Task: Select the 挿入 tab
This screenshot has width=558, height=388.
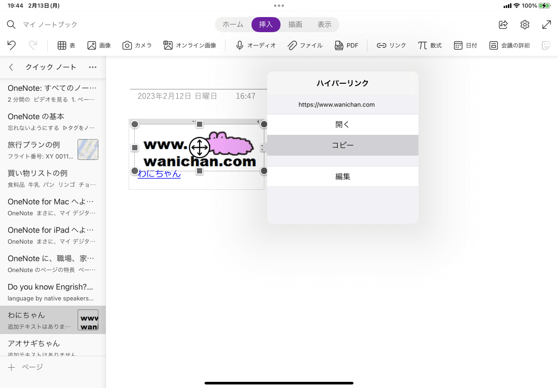Action: pos(266,25)
